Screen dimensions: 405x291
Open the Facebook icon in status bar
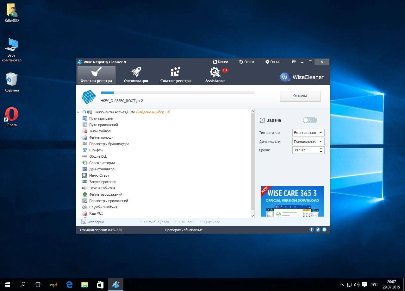[312, 230]
